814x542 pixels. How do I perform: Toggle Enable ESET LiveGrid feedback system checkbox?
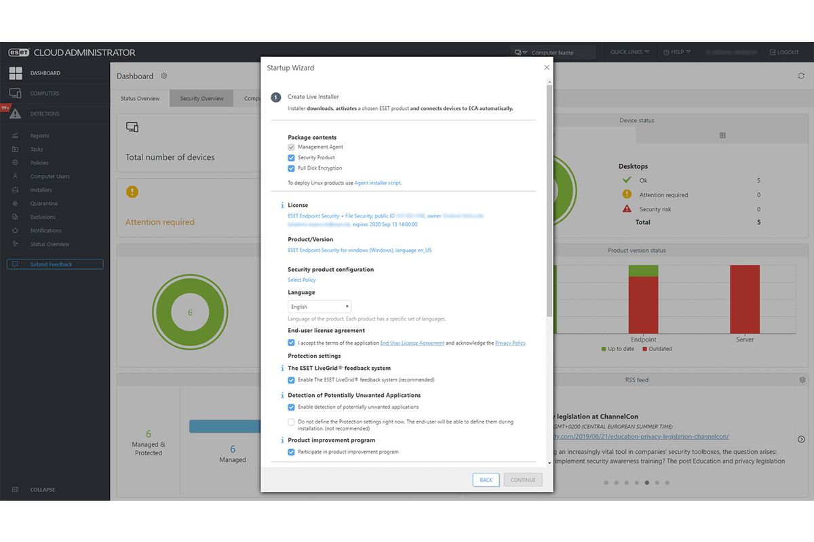tap(292, 380)
